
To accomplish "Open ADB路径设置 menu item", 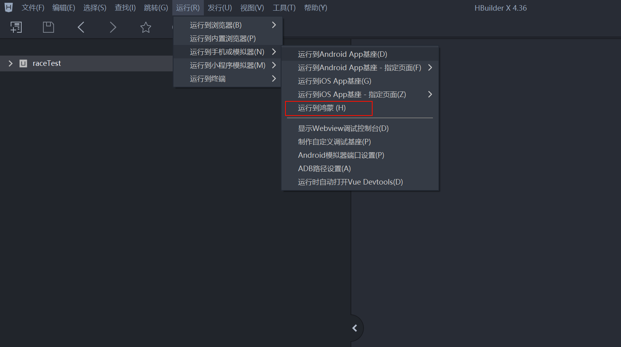I will (x=324, y=169).
